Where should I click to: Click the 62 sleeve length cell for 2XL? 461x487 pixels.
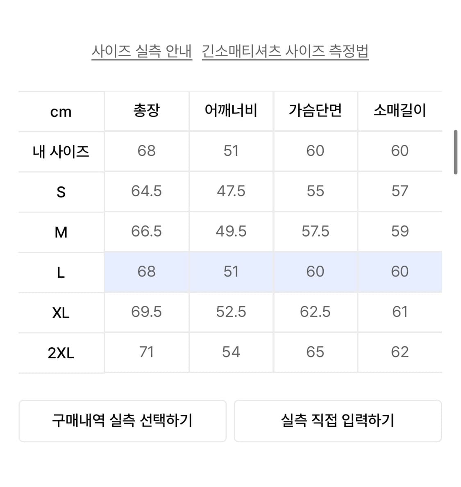click(400, 352)
